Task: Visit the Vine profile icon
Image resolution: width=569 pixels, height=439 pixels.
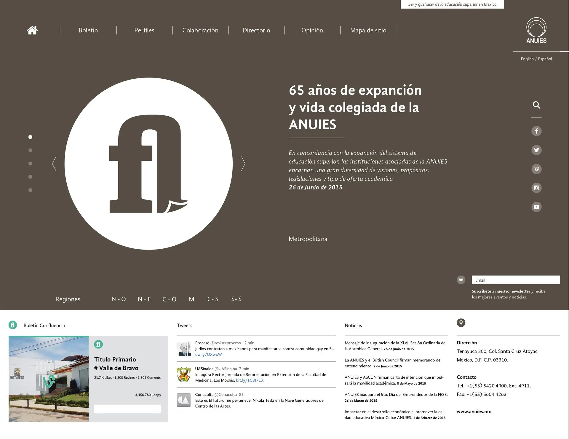Action: pyautogui.click(x=536, y=169)
